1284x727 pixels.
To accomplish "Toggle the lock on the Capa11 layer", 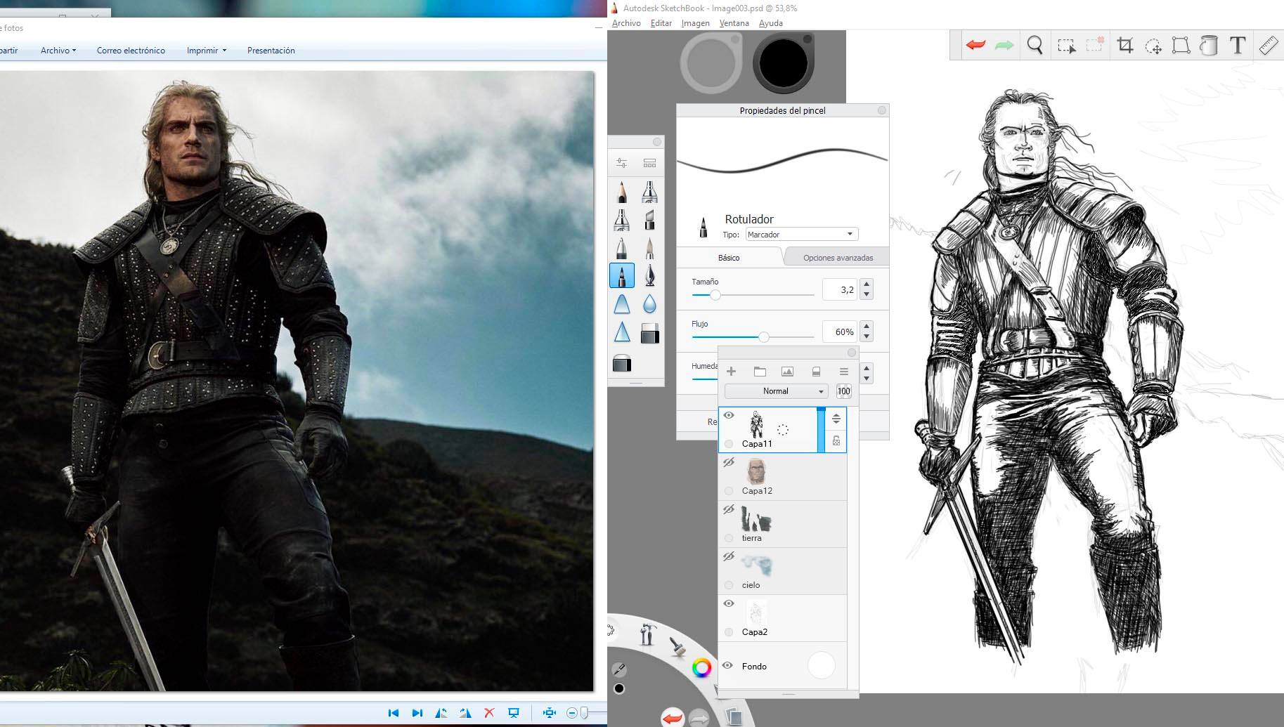I will 836,441.
